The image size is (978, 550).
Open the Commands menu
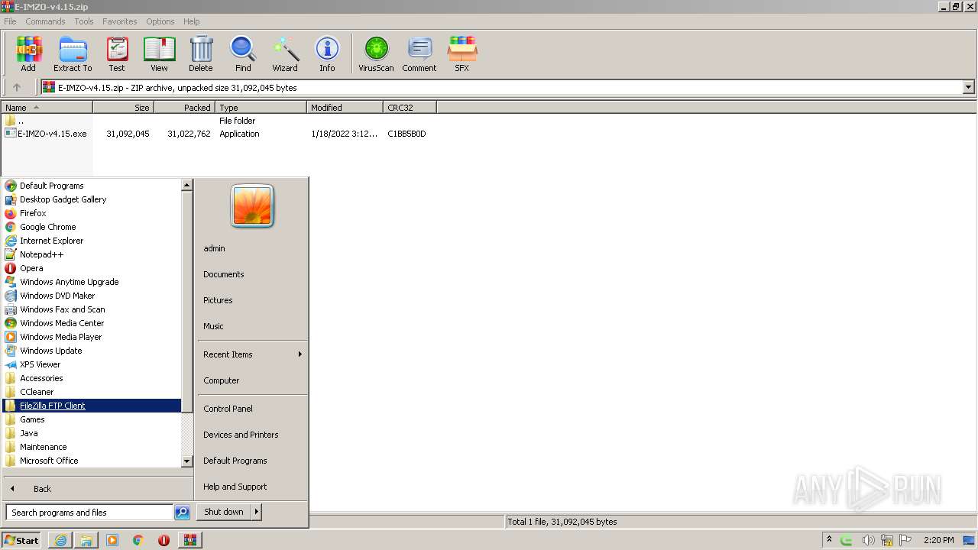pos(45,21)
